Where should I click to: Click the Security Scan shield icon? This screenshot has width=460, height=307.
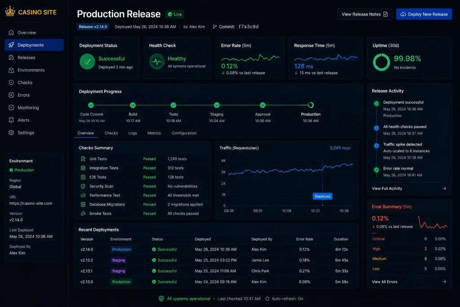pyautogui.click(x=83, y=186)
